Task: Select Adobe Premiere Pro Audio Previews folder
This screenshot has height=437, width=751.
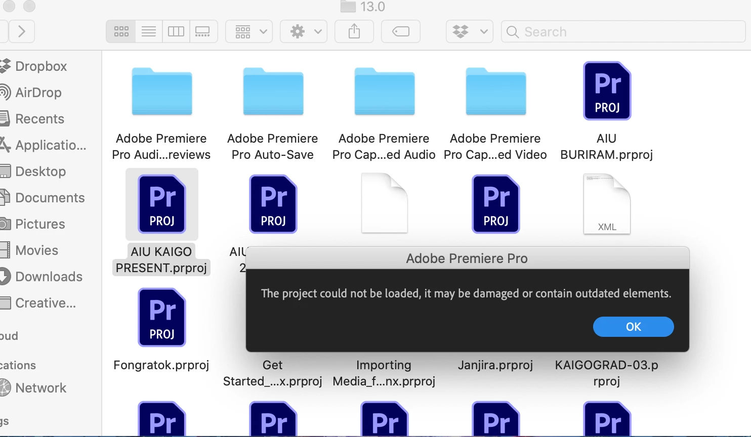Action: (162, 92)
